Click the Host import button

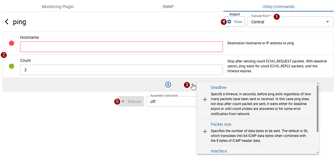(x=235, y=22)
